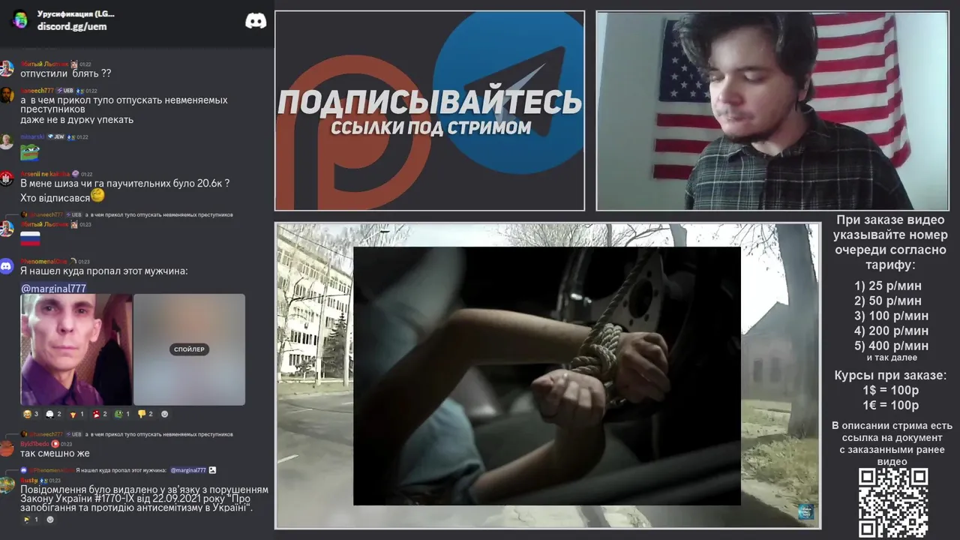
Task: Click the message text 'Хто відписався'
Action: (x=55, y=198)
